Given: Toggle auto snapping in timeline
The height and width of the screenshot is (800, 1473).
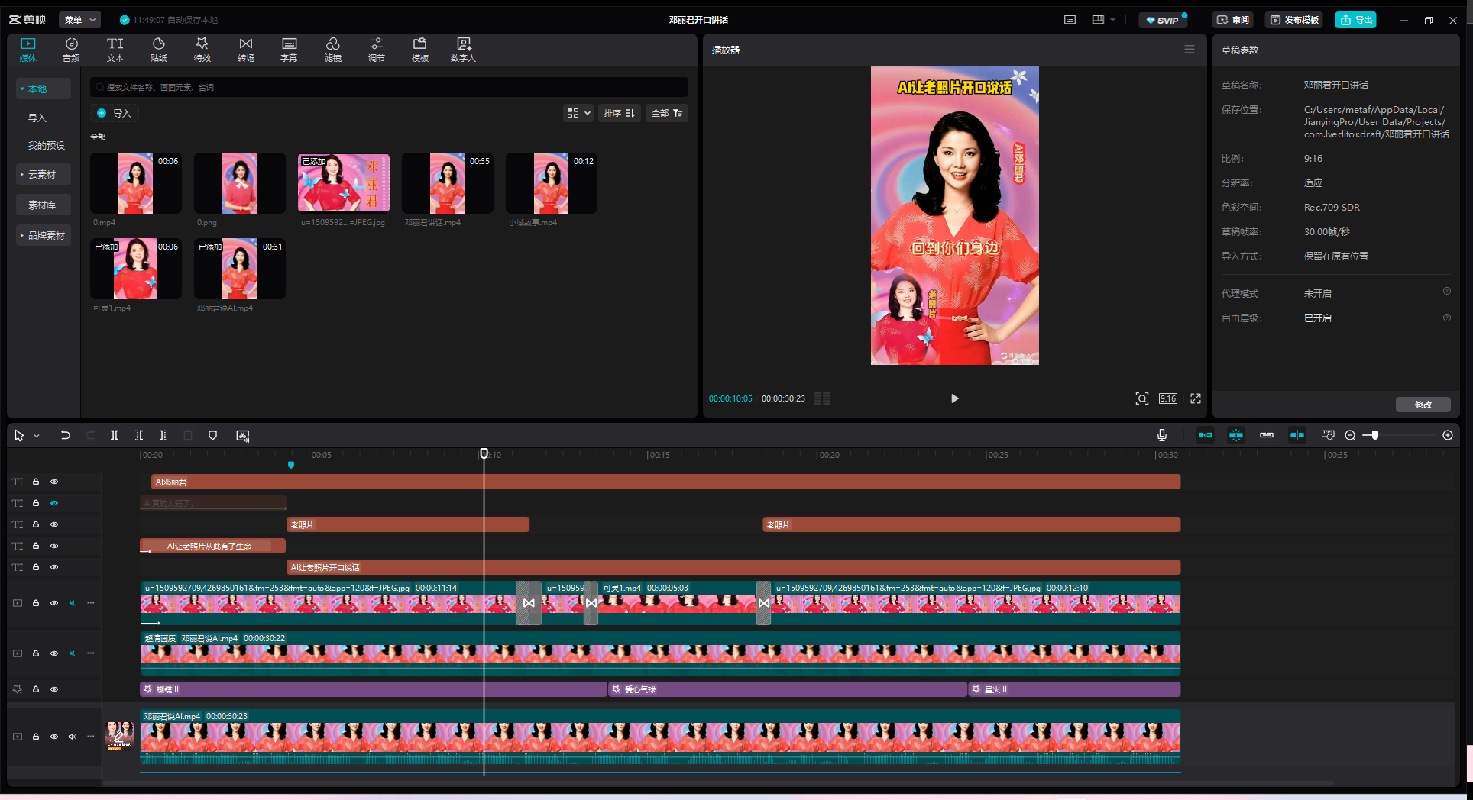Looking at the screenshot, I should tap(1236, 435).
